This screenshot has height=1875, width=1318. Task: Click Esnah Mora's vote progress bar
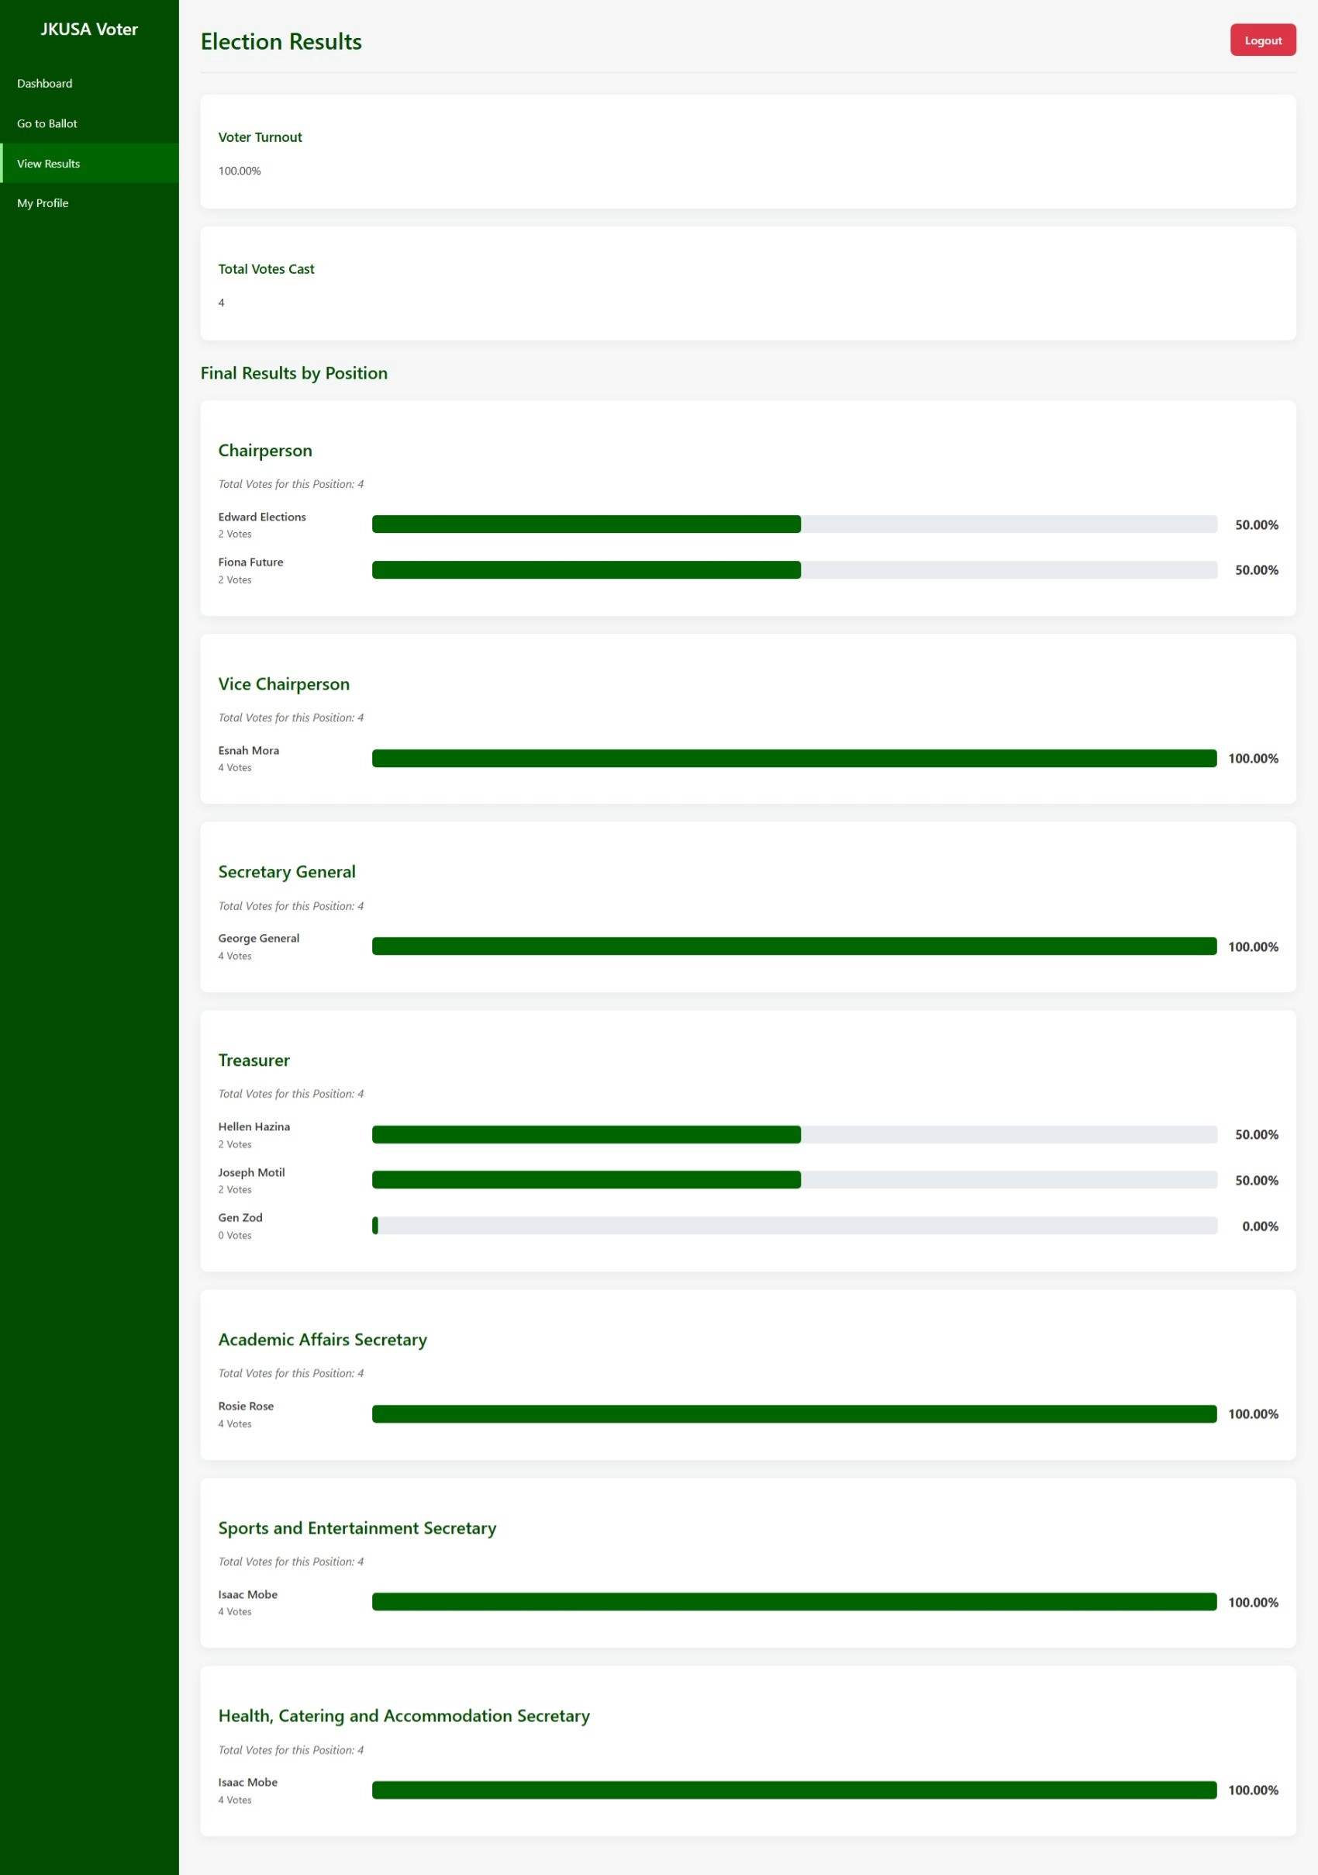click(794, 759)
